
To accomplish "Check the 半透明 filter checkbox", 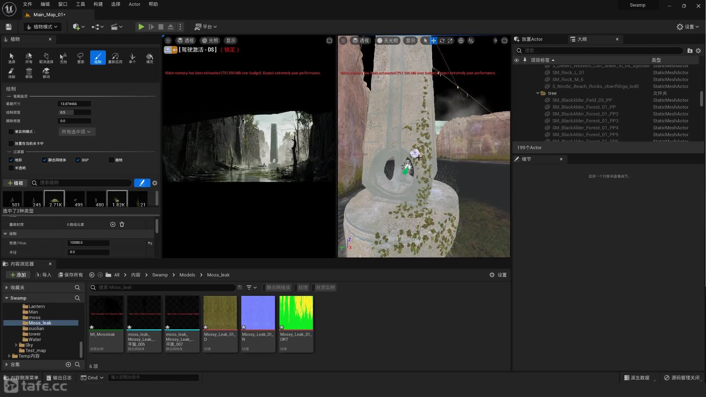I will (x=11, y=168).
